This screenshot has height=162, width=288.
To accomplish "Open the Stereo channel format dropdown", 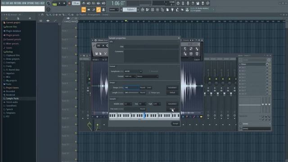I will coord(147,76).
